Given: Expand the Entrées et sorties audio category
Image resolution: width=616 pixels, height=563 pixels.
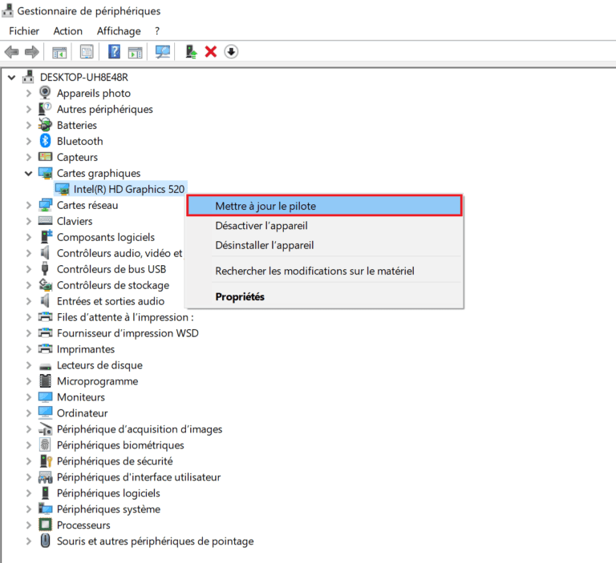Looking at the screenshot, I should coord(28,301).
